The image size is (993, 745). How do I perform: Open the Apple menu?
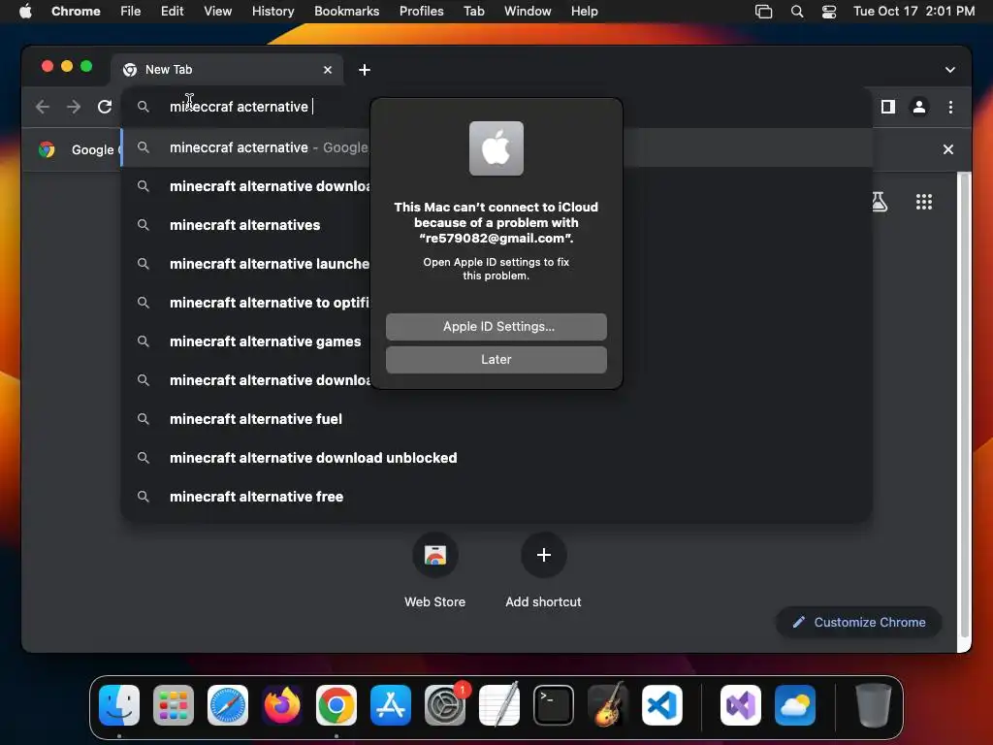(25, 12)
